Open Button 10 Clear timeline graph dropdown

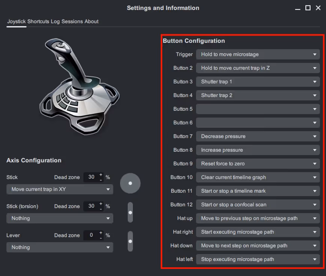(258, 177)
